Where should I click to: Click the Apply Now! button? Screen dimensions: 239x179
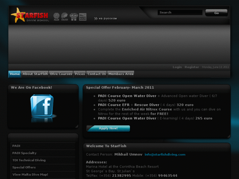(x=108, y=128)
